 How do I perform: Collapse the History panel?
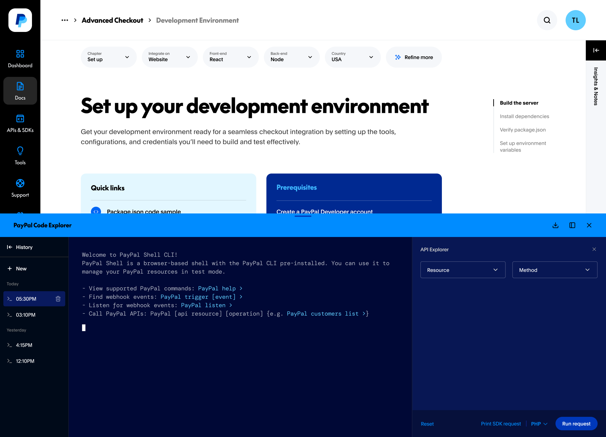pos(10,247)
